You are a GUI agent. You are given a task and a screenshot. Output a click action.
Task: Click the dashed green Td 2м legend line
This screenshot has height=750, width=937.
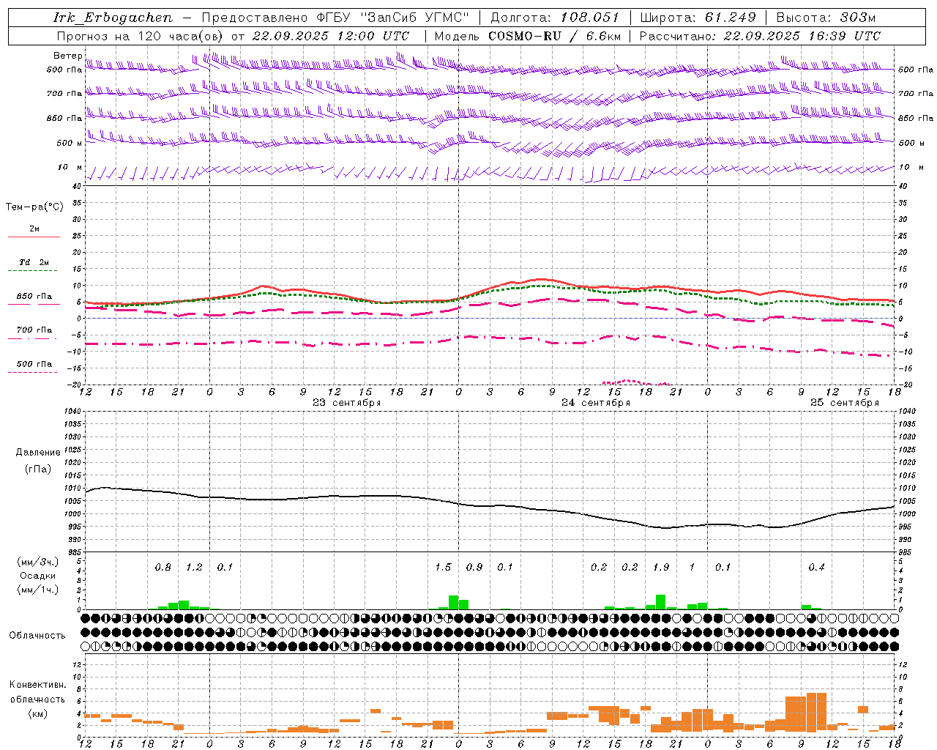point(34,271)
